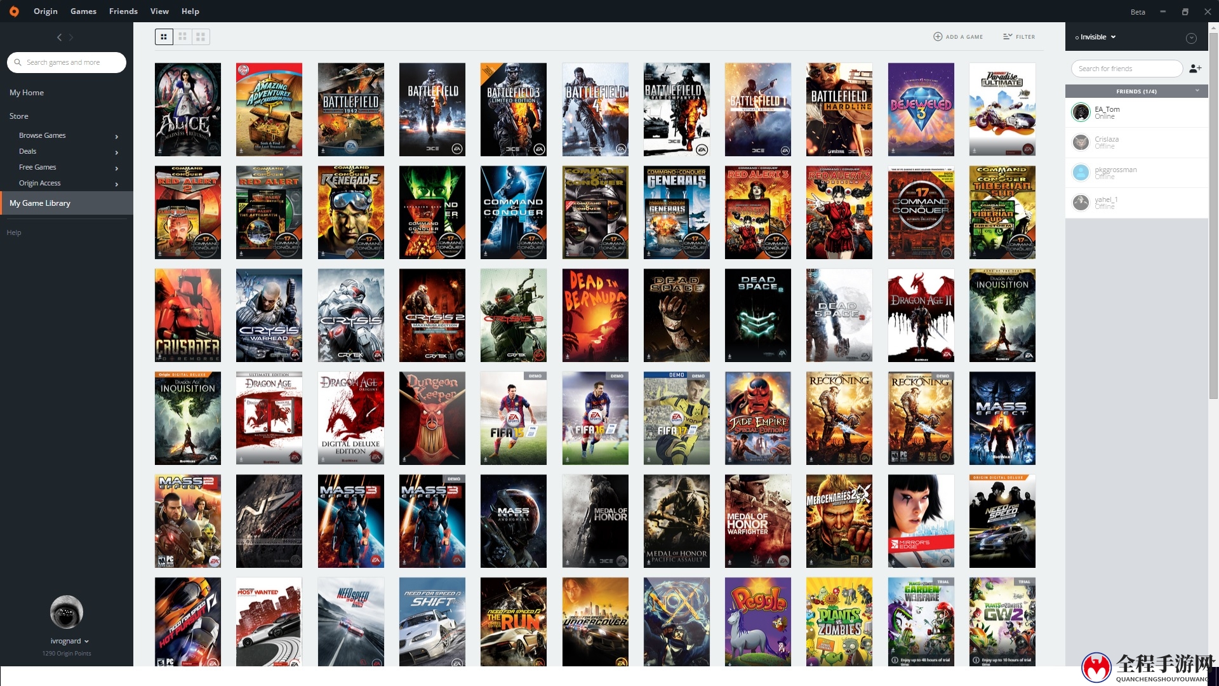Open the Filter panel

[x=1019, y=37]
